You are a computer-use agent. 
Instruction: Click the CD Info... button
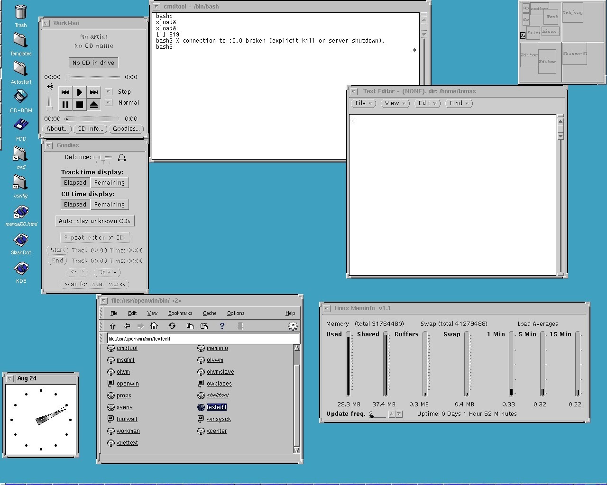[x=90, y=129]
